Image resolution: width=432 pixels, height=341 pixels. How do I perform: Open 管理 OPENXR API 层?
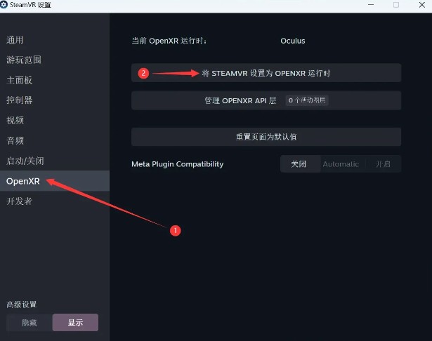point(266,100)
